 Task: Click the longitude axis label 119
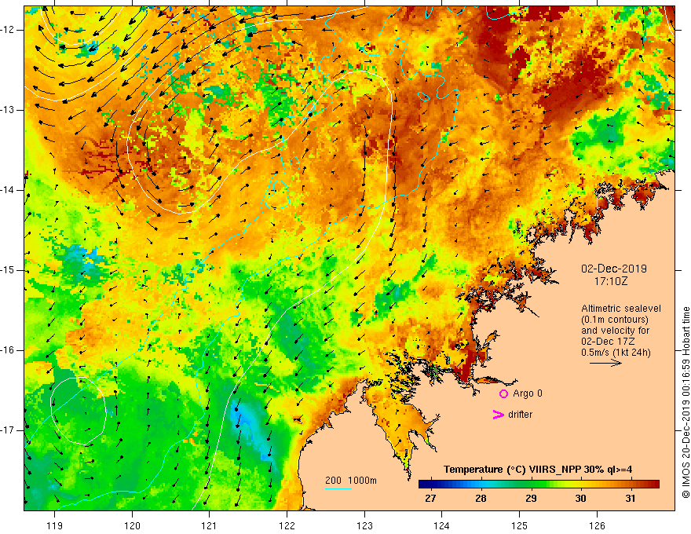55,525
